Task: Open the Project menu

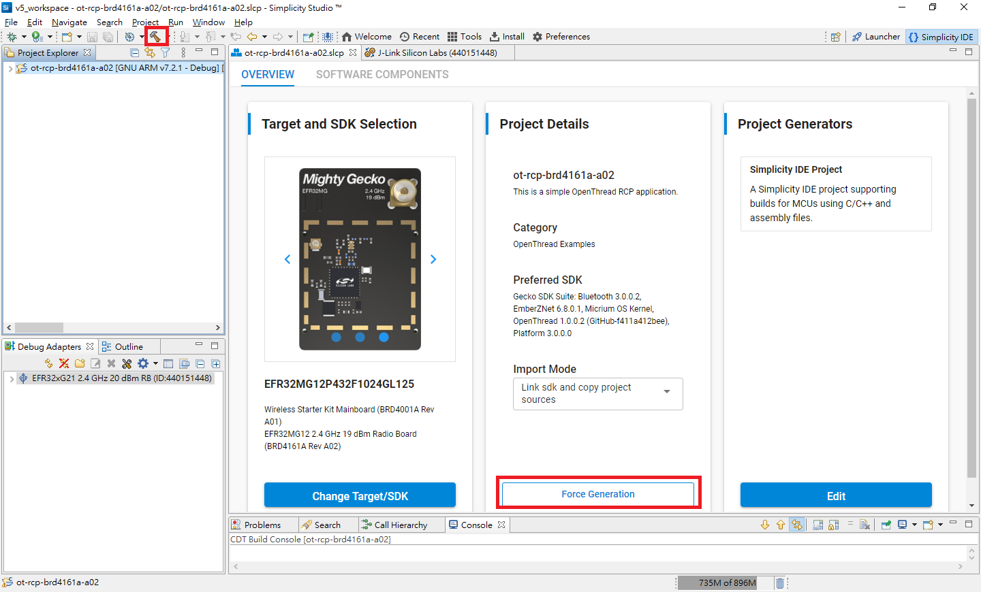Action: tap(145, 22)
